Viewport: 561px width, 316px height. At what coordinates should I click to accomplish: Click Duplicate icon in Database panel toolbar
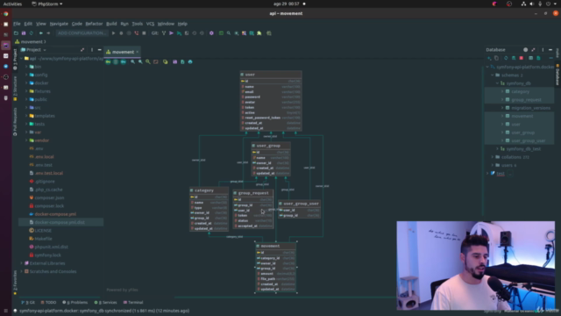click(x=496, y=58)
